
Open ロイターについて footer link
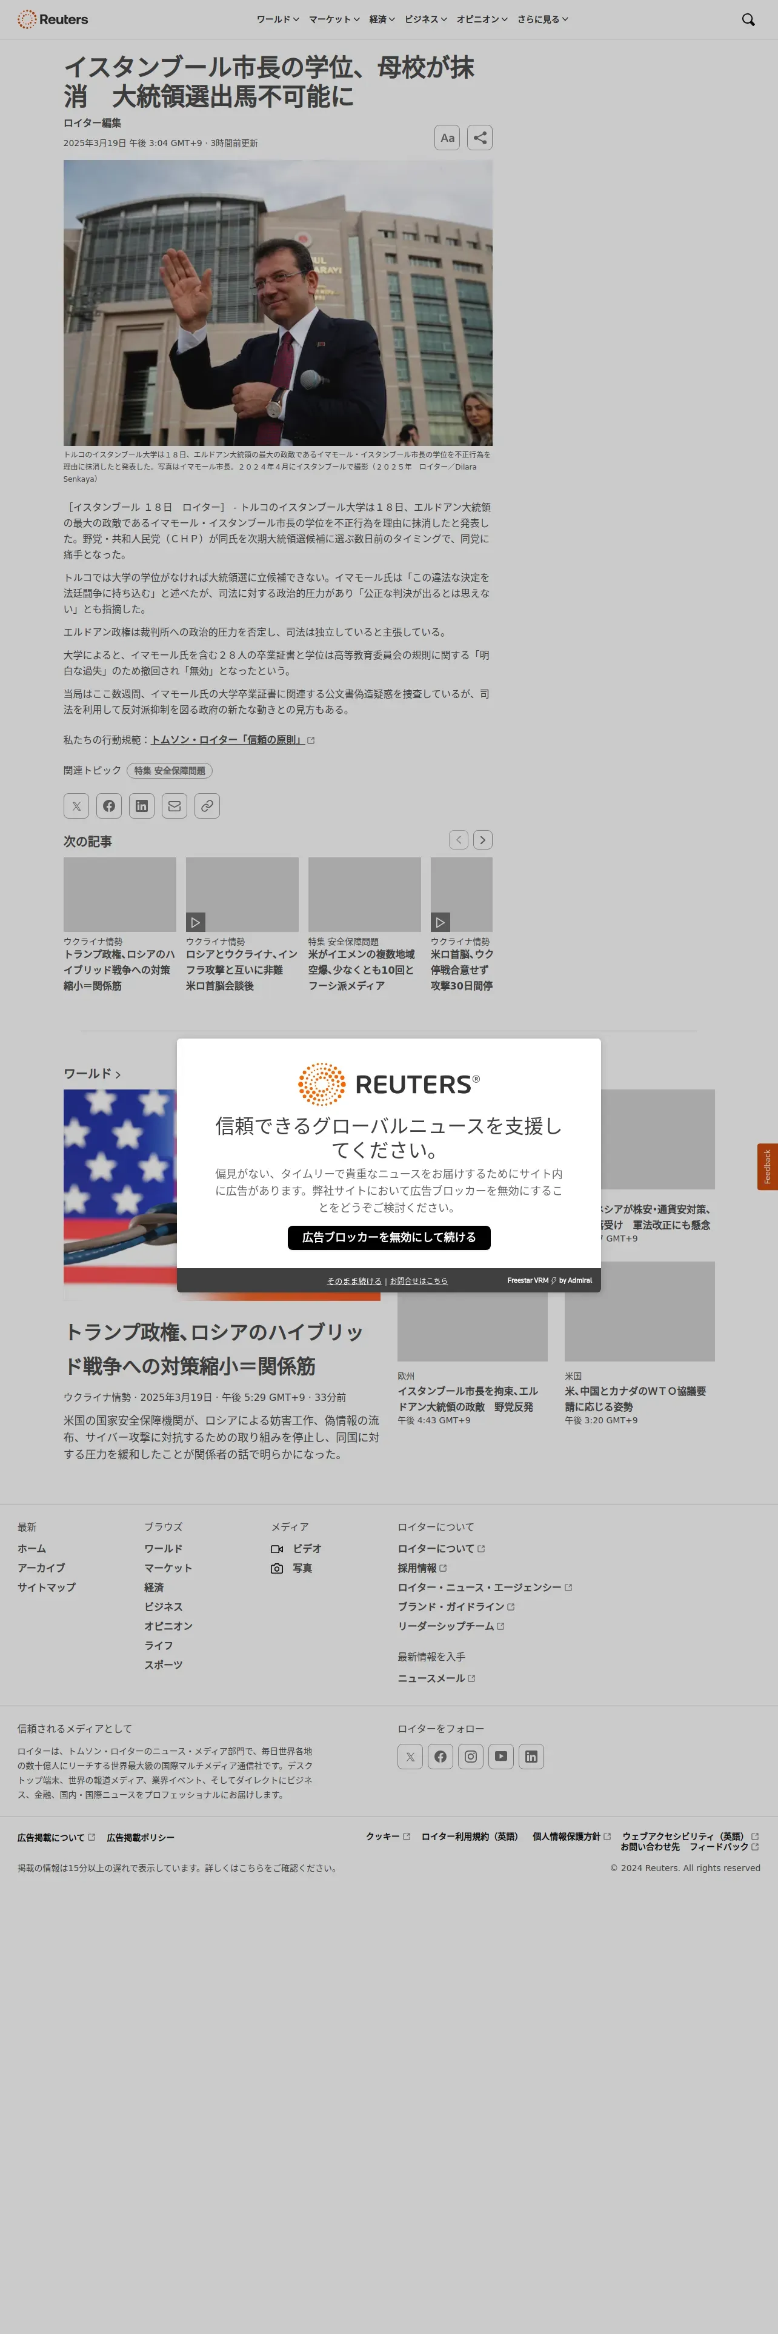coord(441,1549)
